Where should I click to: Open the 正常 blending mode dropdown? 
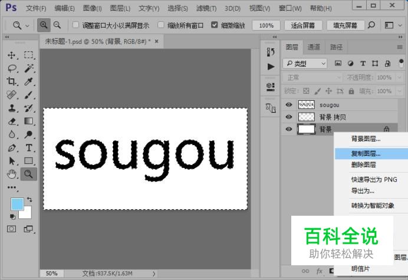coord(312,78)
